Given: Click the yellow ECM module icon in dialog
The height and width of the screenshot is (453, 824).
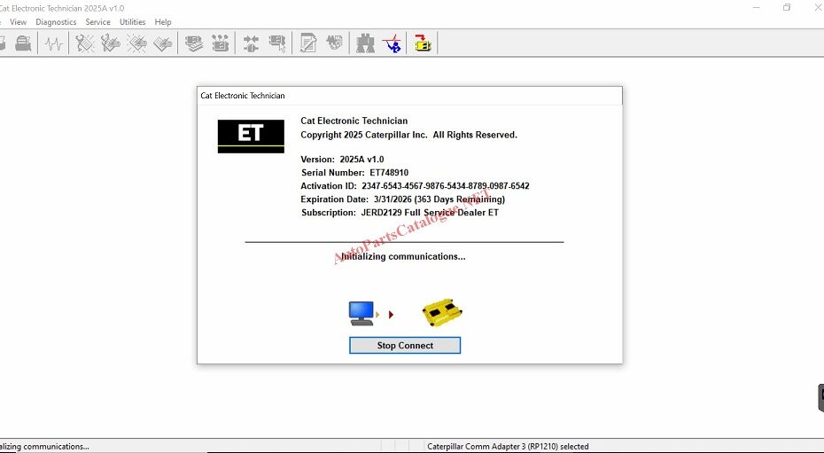Looking at the screenshot, I should pyautogui.click(x=442, y=313).
